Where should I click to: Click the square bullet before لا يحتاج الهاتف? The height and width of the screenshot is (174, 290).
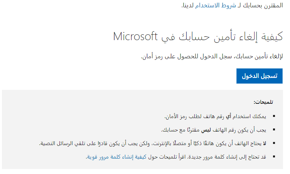pos(274,143)
